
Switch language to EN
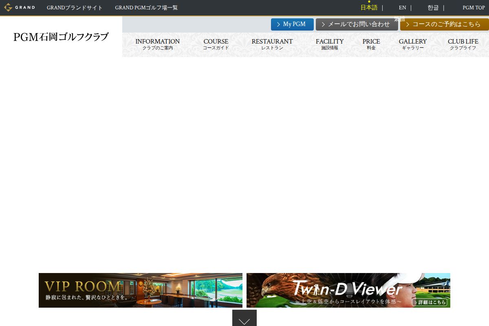pyautogui.click(x=402, y=8)
